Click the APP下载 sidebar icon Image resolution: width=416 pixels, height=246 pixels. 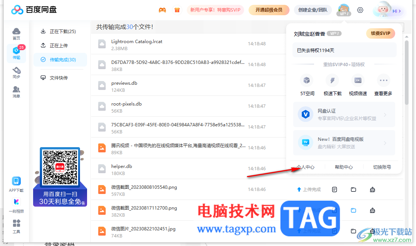16,184
